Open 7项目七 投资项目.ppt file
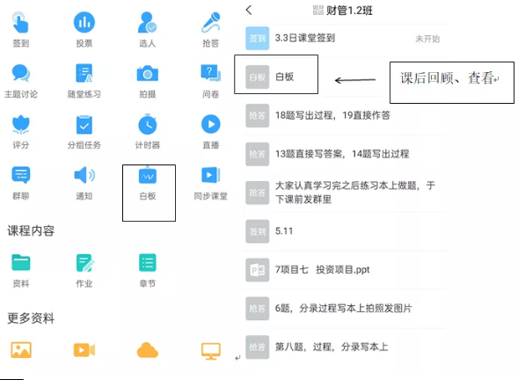The height and width of the screenshot is (380, 518). (344, 270)
